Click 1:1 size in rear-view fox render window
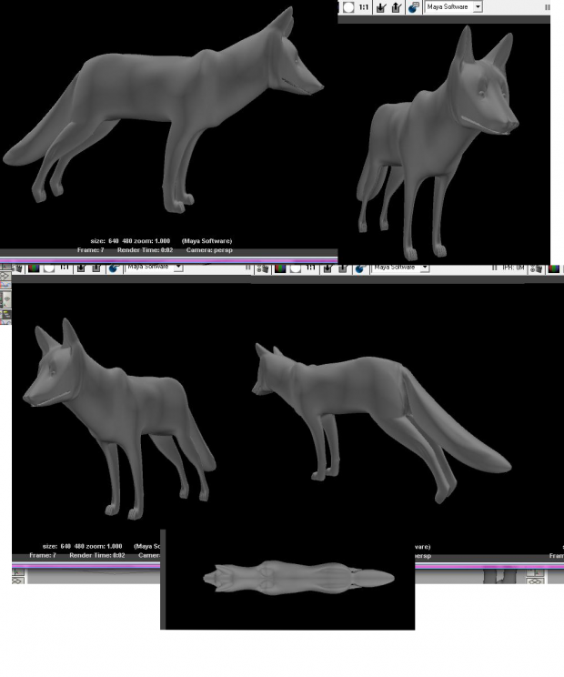The image size is (564, 677). click(311, 268)
